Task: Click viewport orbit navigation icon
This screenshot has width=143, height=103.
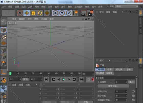Action: coord(89,19)
